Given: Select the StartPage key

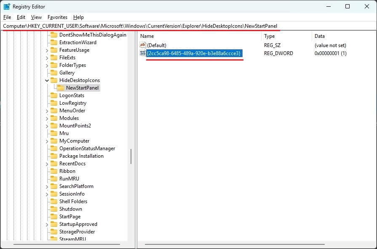Looking at the screenshot, I should [x=70, y=216].
